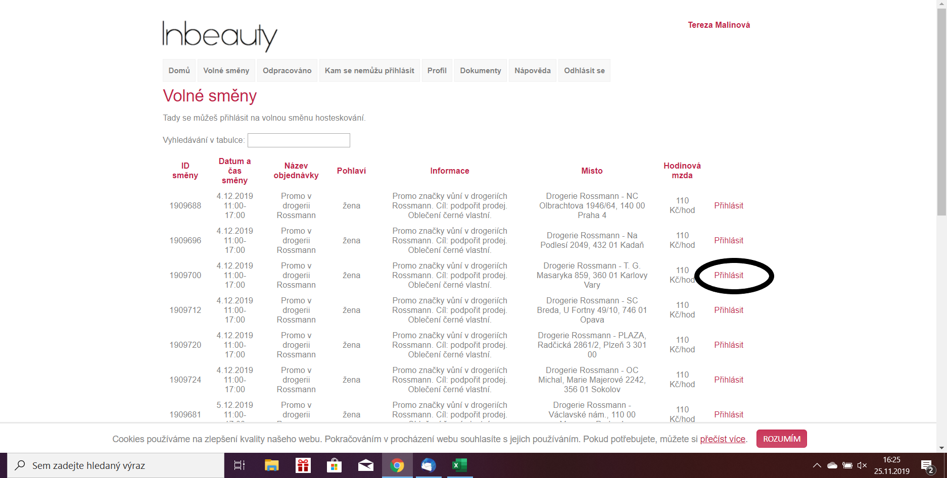Click user name Tereza Malinová

point(719,25)
